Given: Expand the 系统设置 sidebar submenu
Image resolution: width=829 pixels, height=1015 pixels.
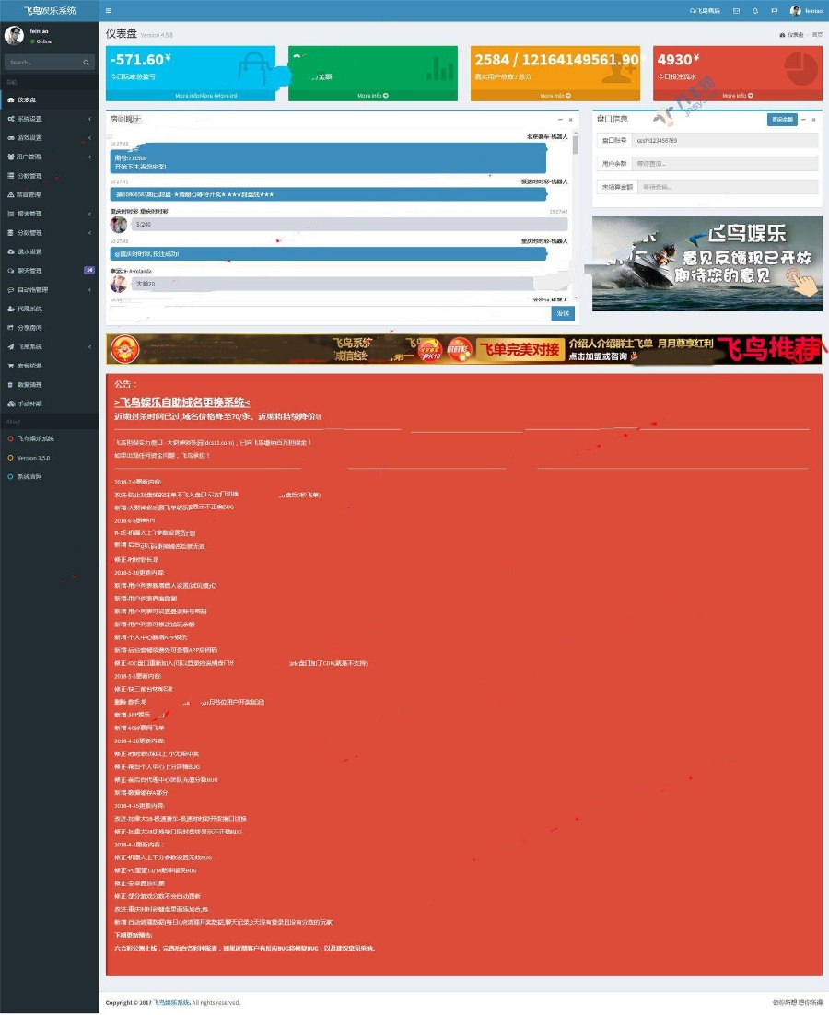Looking at the screenshot, I should [x=49, y=119].
